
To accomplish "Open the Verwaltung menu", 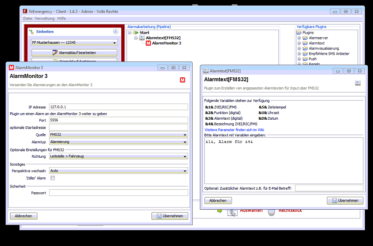I will (x=44, y=18).
